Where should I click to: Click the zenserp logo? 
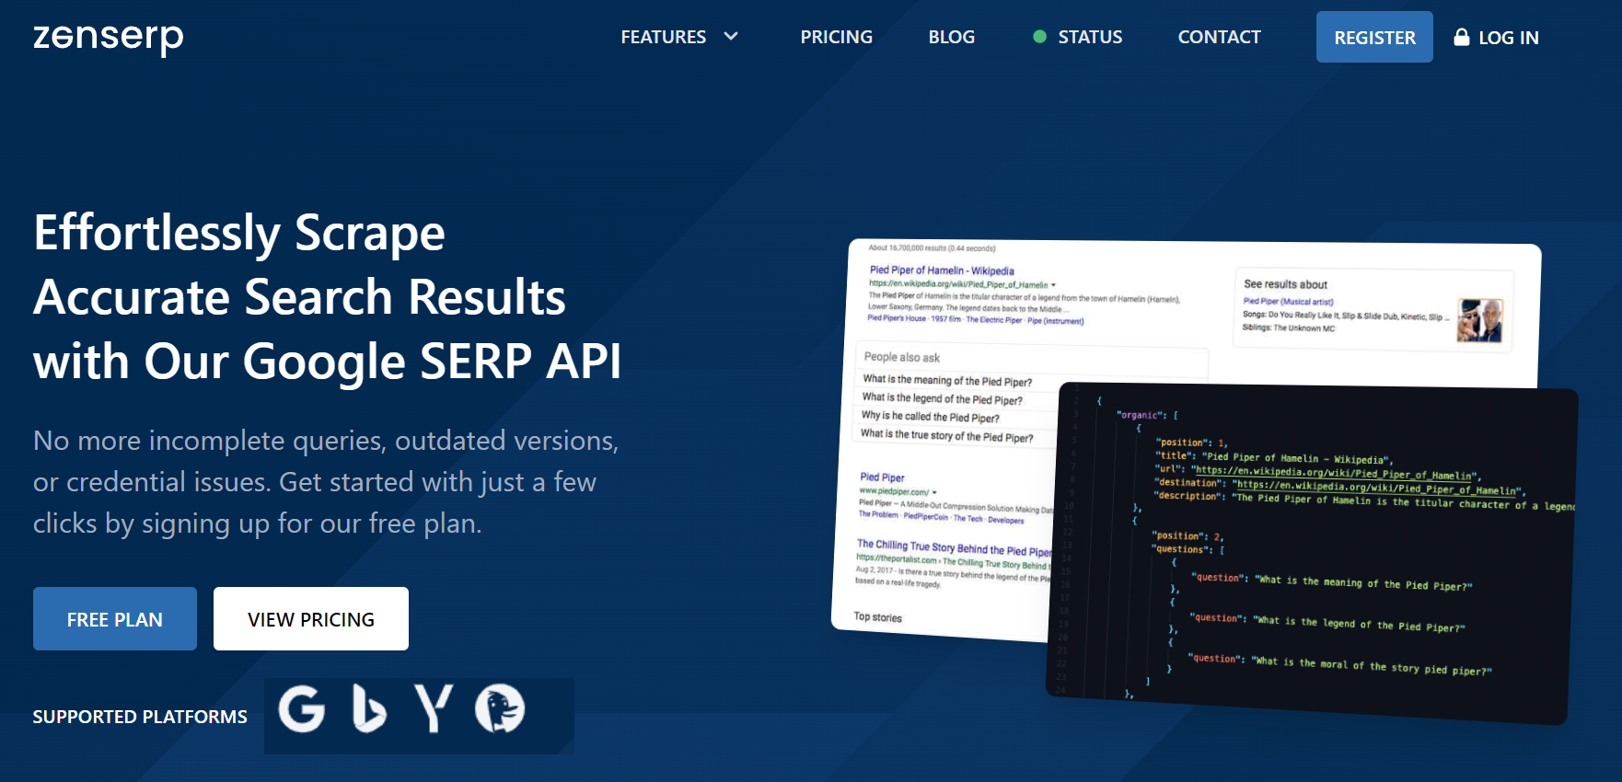click(109, 38)
